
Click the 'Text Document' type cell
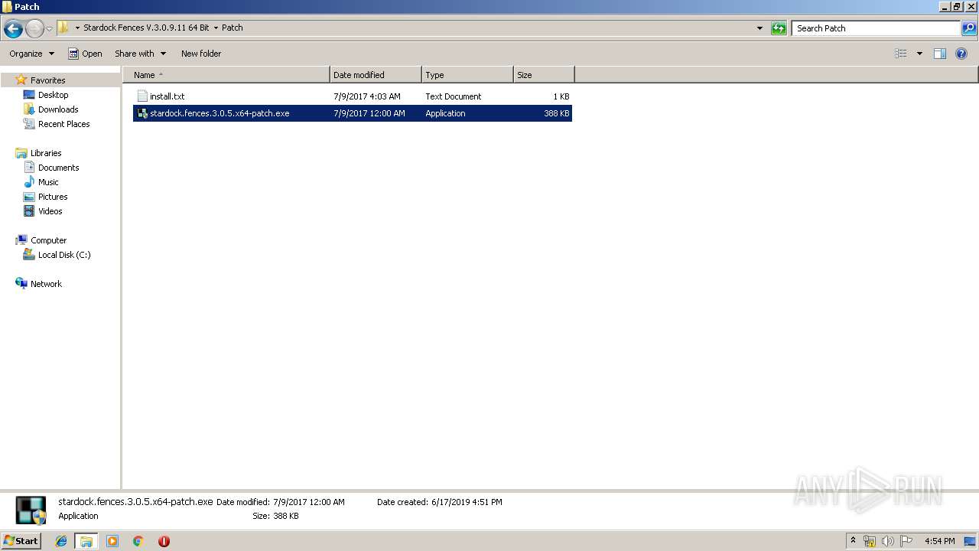tap(454, 96)
